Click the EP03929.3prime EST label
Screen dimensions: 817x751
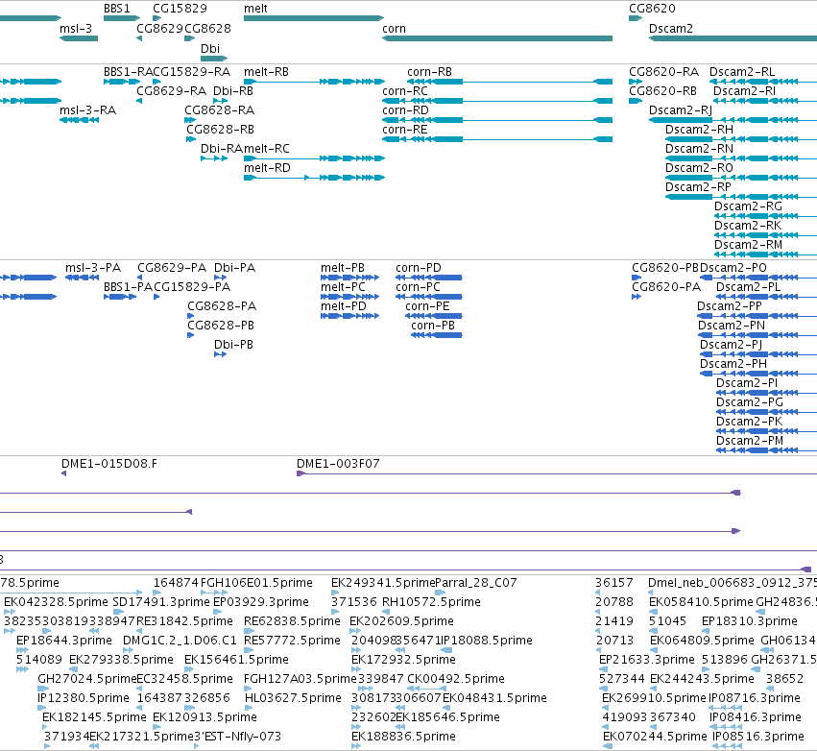point(261,602)
